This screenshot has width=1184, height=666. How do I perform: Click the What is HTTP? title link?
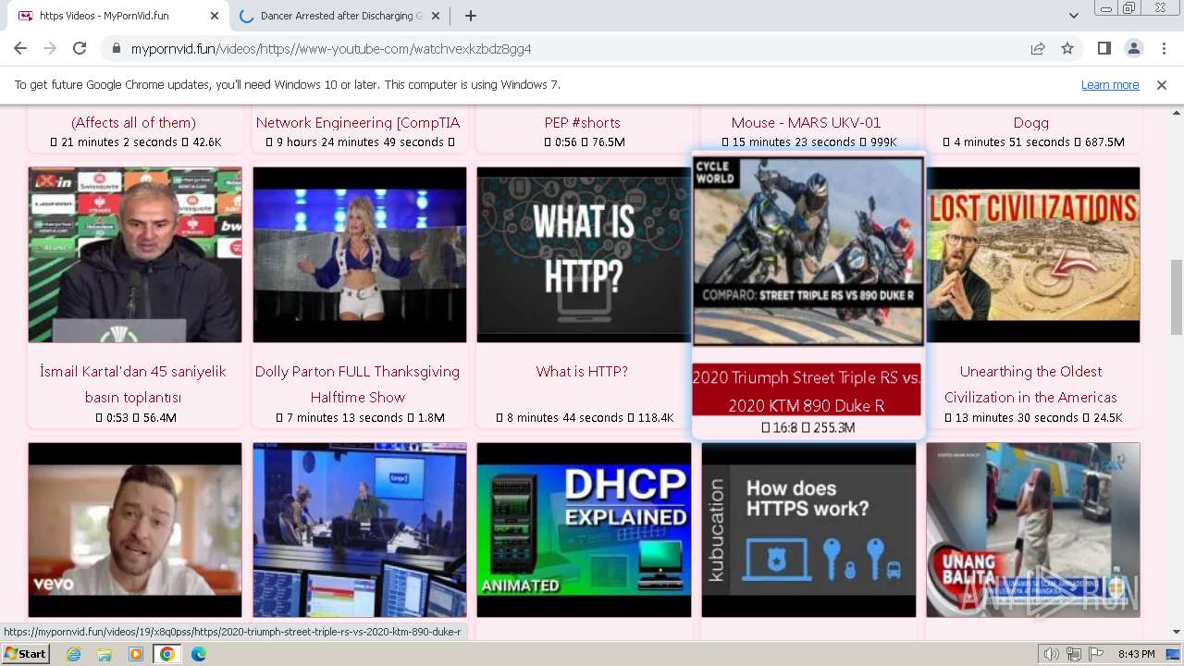click(x=582, y=371)
